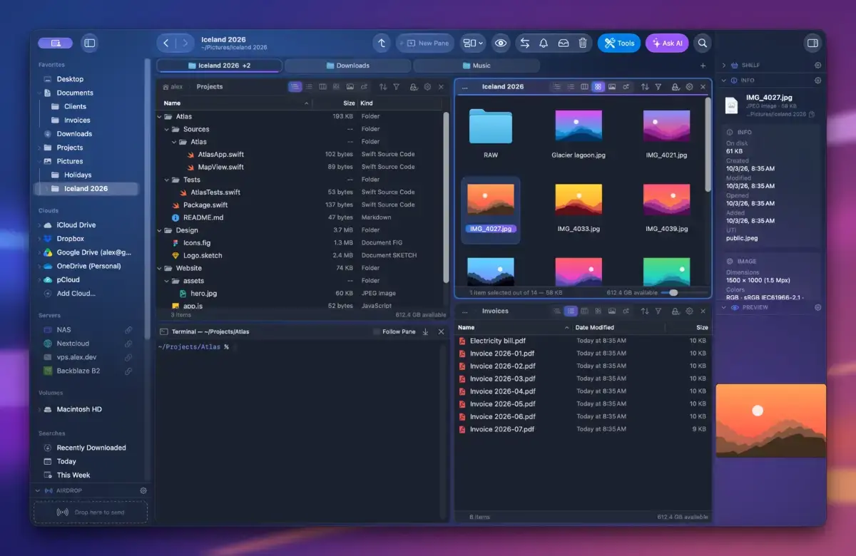The image size is (856, 556).
Task: Click the inbox tray icon in toolbar
Action: 564,43
